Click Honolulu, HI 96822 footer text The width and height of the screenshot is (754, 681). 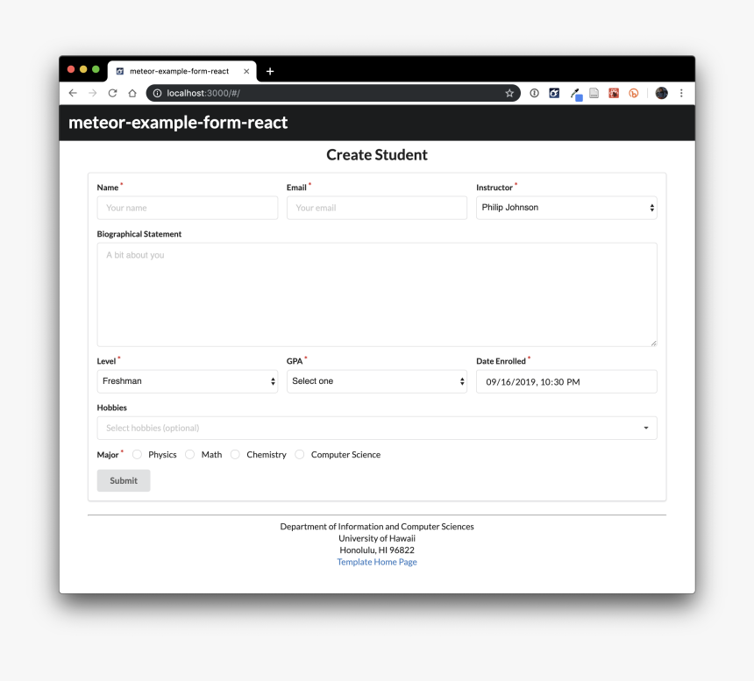(377, 550)
